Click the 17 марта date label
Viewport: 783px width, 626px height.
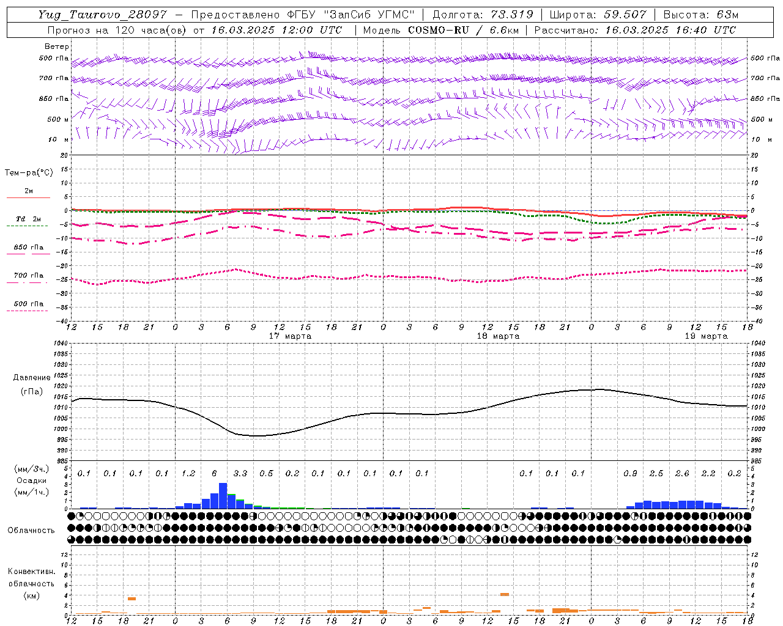point(291,336)
